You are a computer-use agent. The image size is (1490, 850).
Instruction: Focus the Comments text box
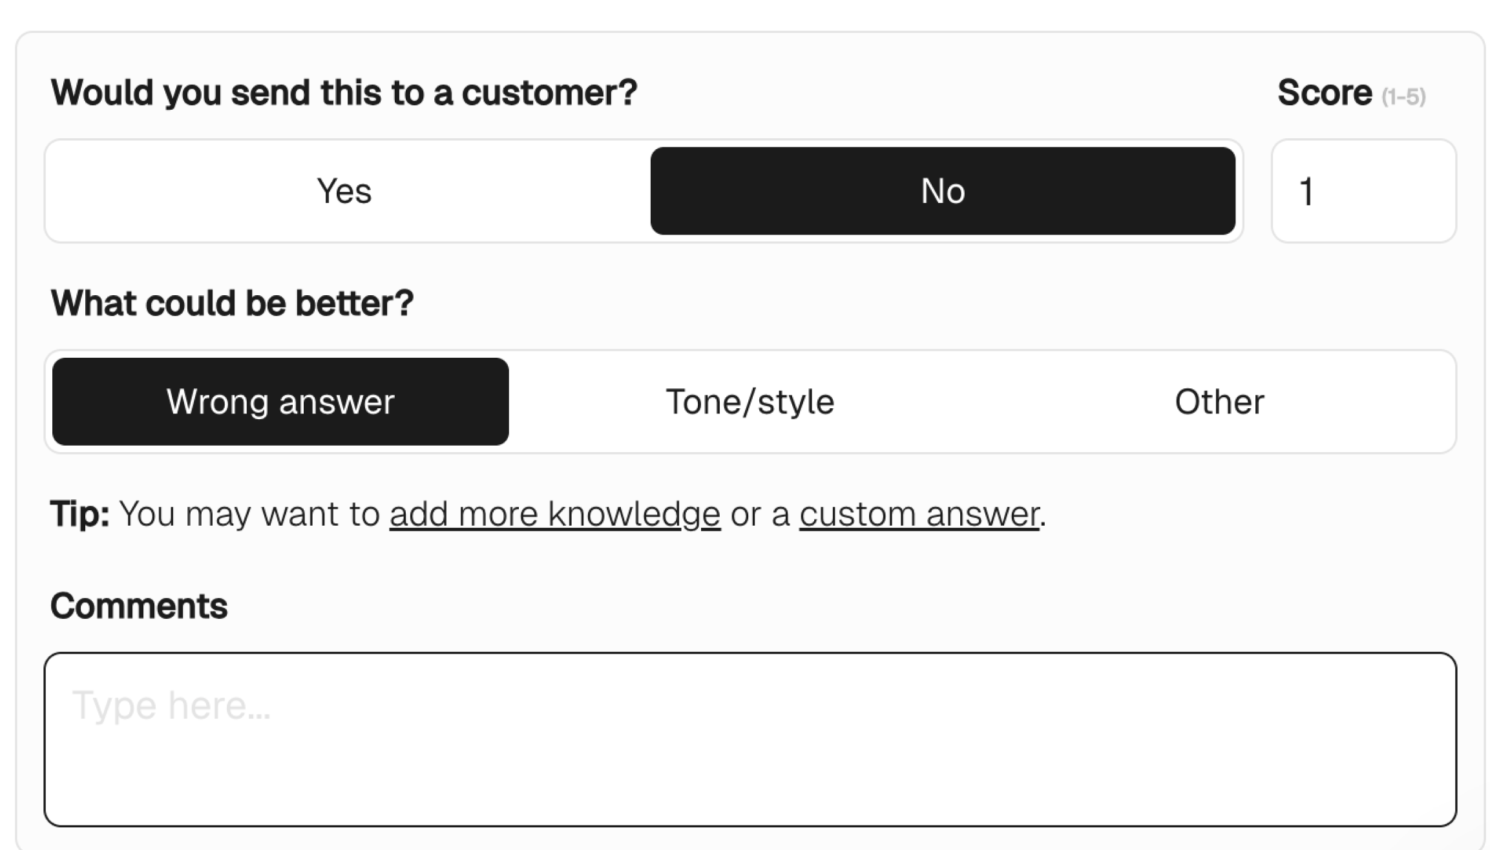(x=750, y=740)
